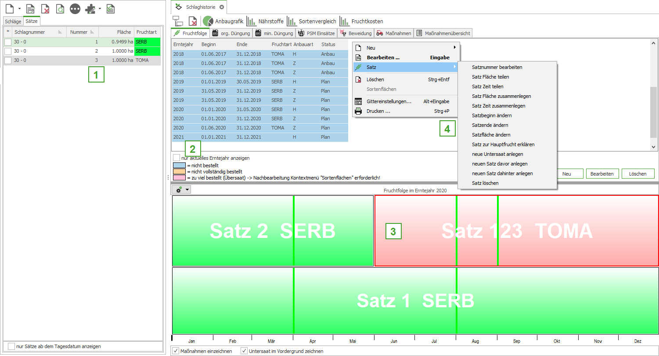Enable 'nur aktuelles Erntejahr anzeigen' checkbox

(176, 158)
